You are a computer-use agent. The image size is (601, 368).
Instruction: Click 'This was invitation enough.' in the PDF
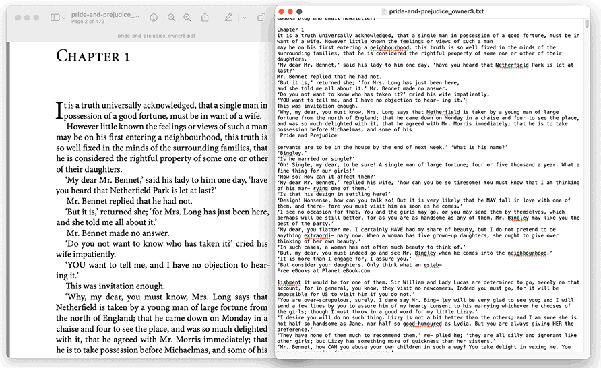tap(115, 286)
